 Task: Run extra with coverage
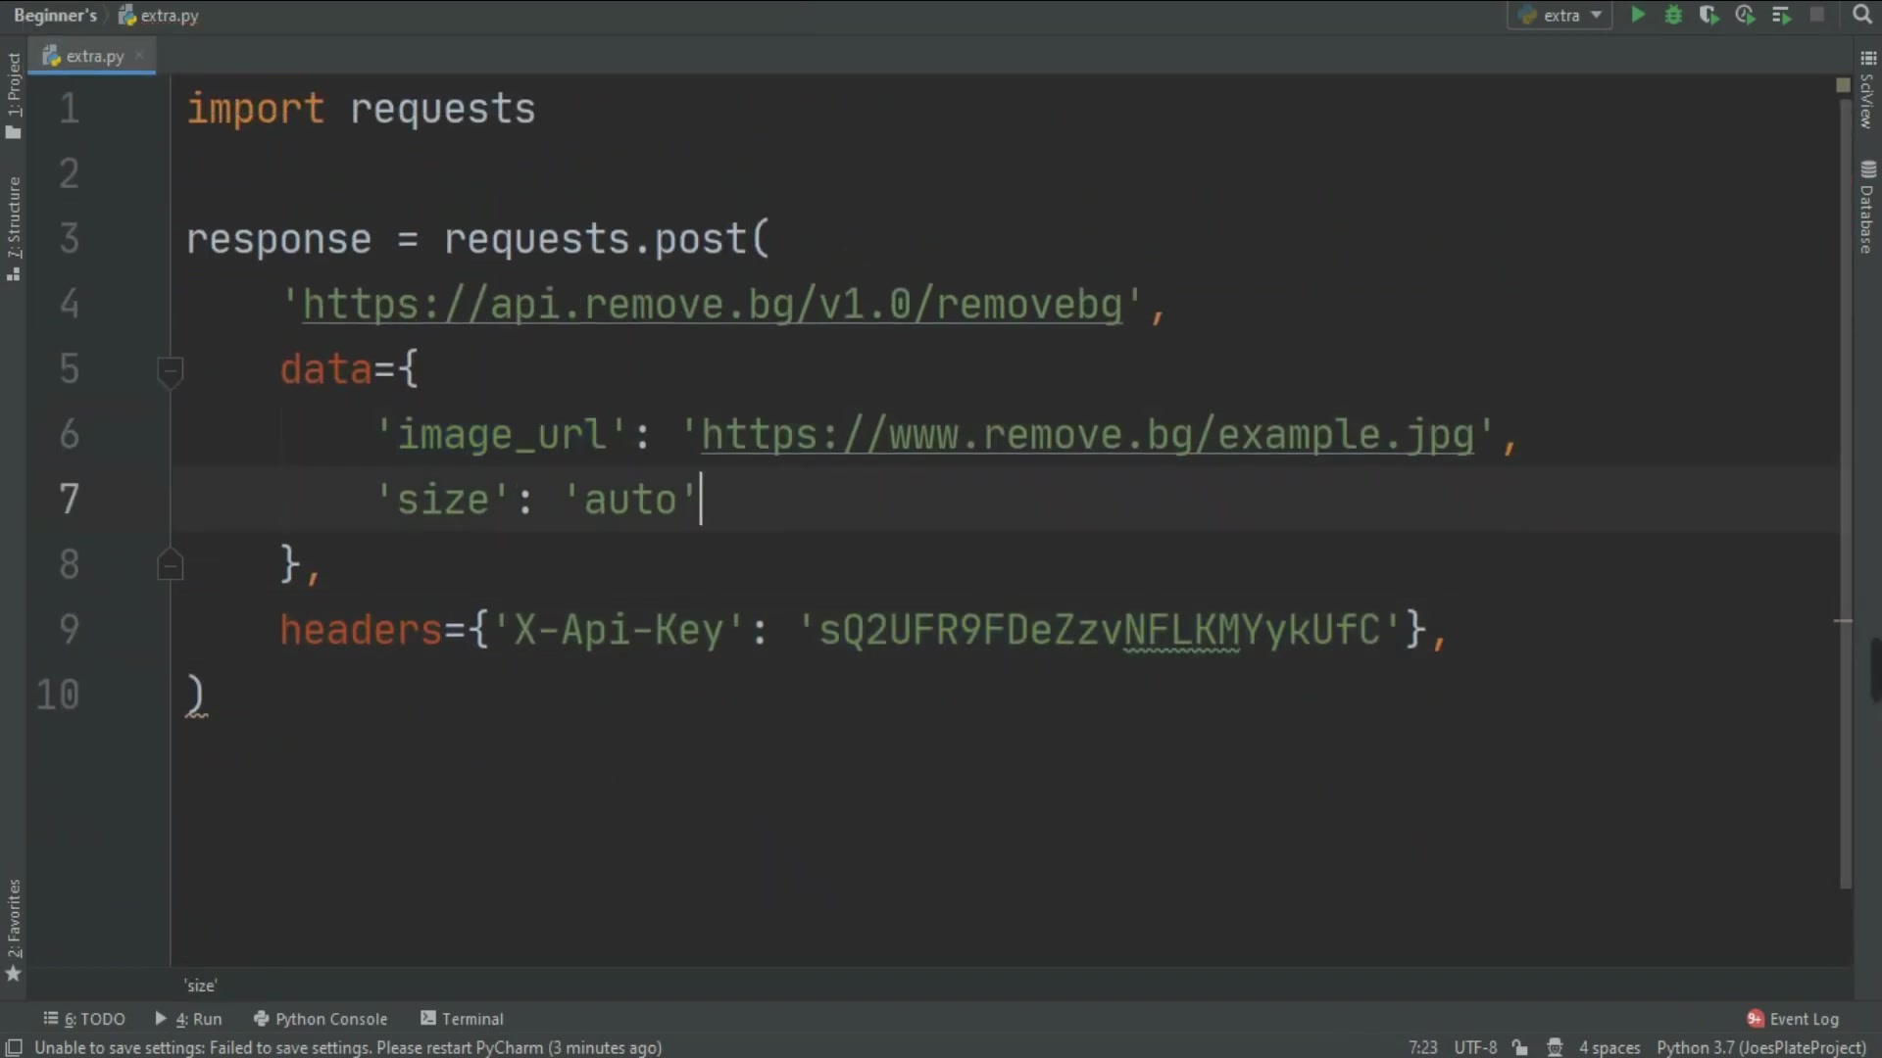pyautogui.click(x=1709, y=15)
